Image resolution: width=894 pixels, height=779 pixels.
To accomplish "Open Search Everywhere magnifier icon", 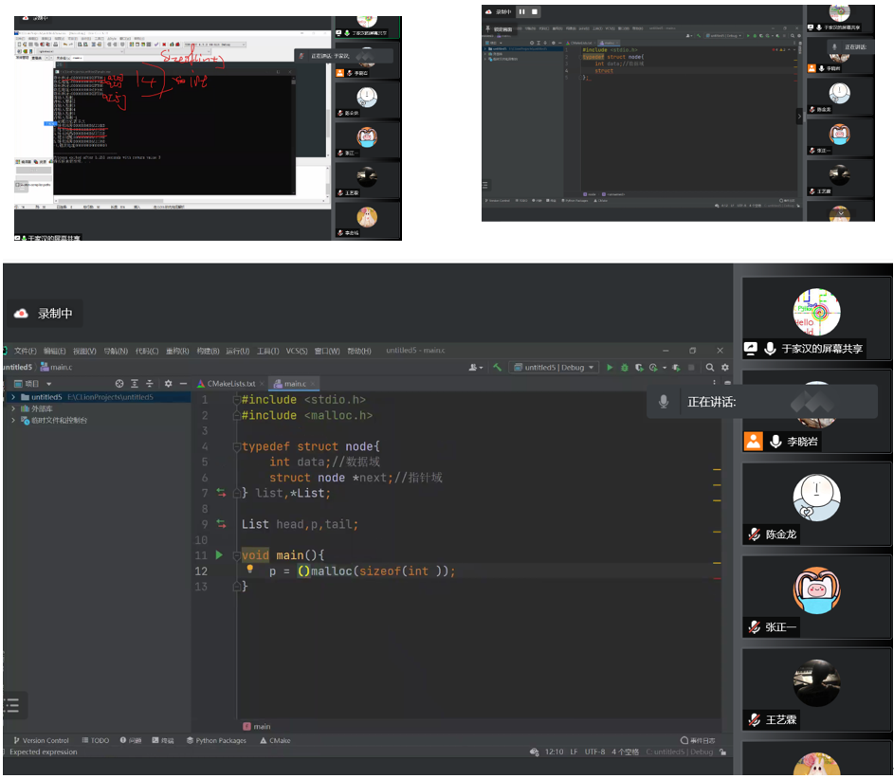I will tap(709, 368).
